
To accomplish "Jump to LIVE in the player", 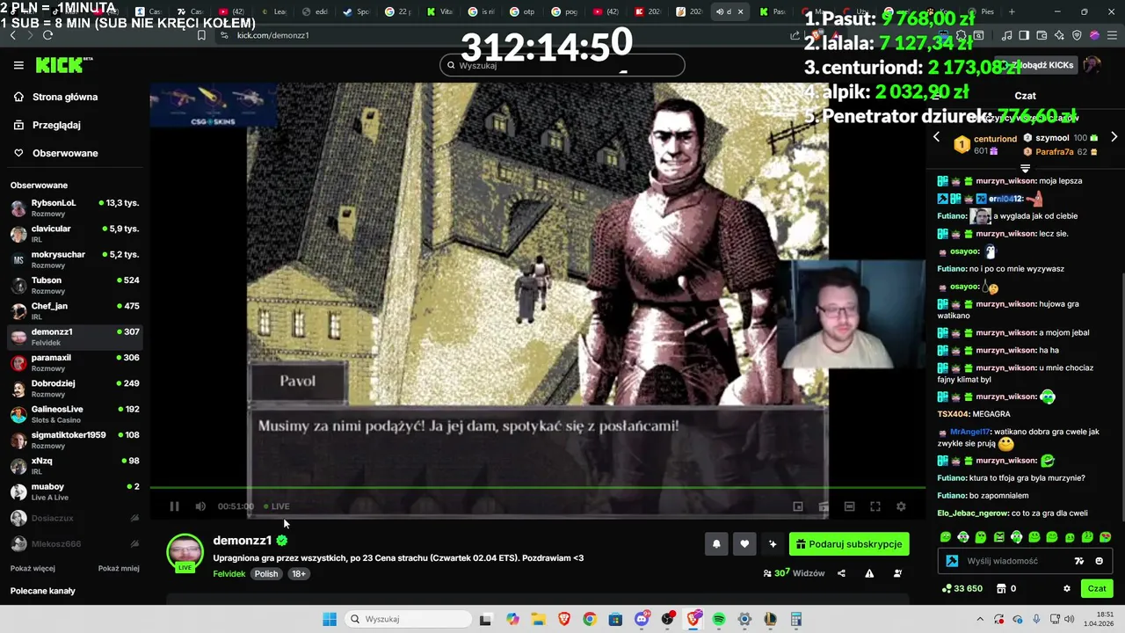I will click(277, 506).
